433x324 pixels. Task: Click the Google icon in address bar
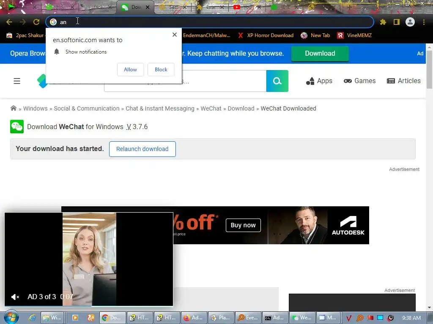click(x=53, y=22)
